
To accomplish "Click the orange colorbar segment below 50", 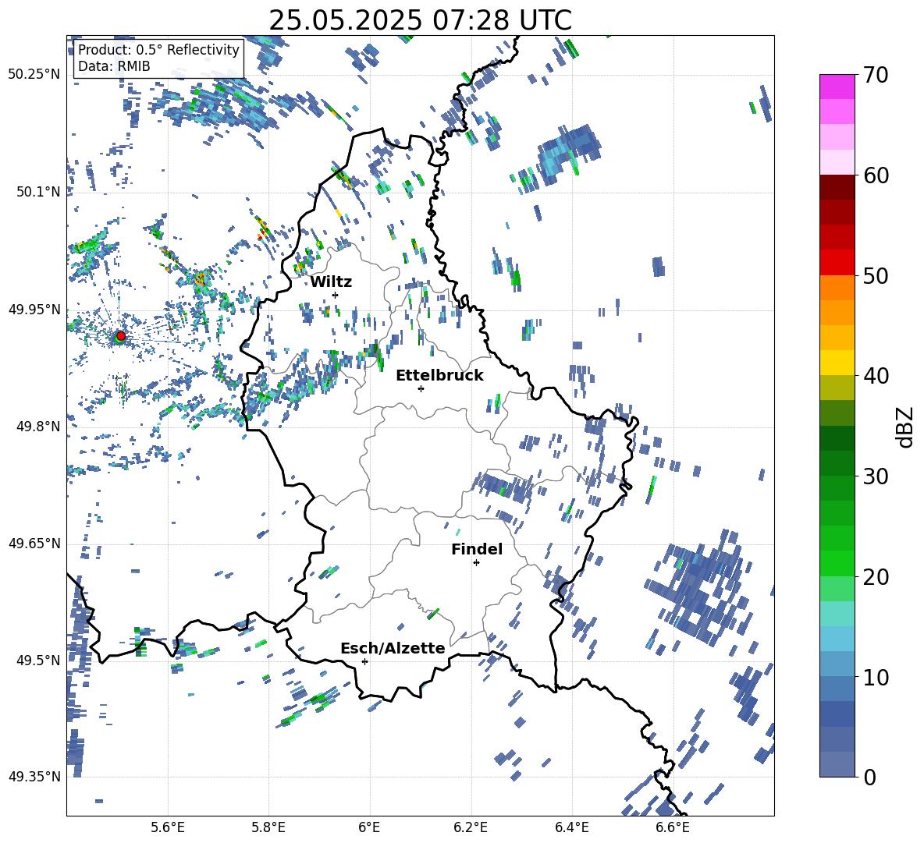I will pyautogui.click(x=837, y=287).
